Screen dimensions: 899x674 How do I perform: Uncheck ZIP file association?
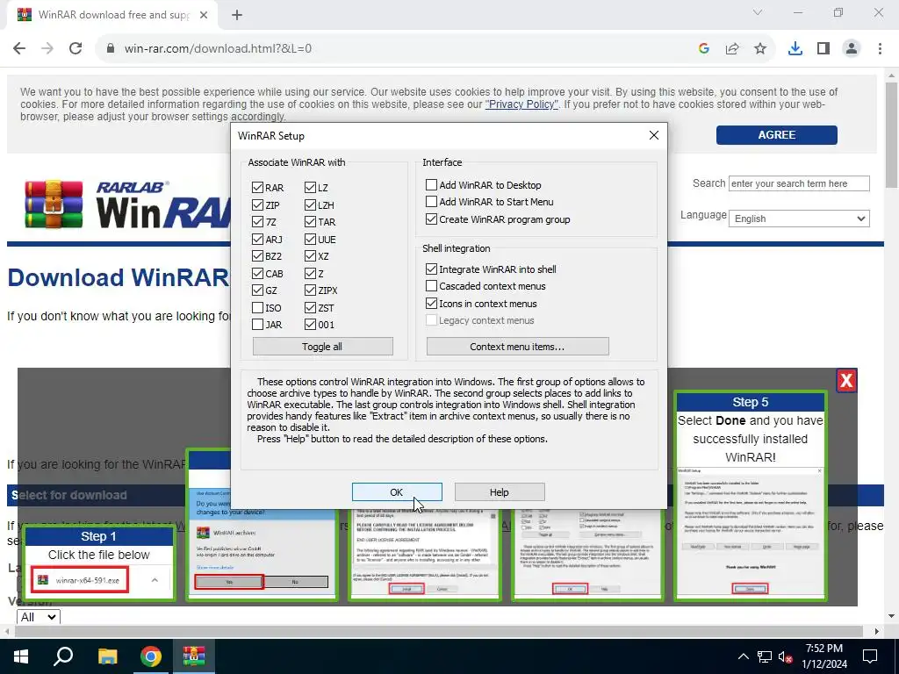coord(257,204)
